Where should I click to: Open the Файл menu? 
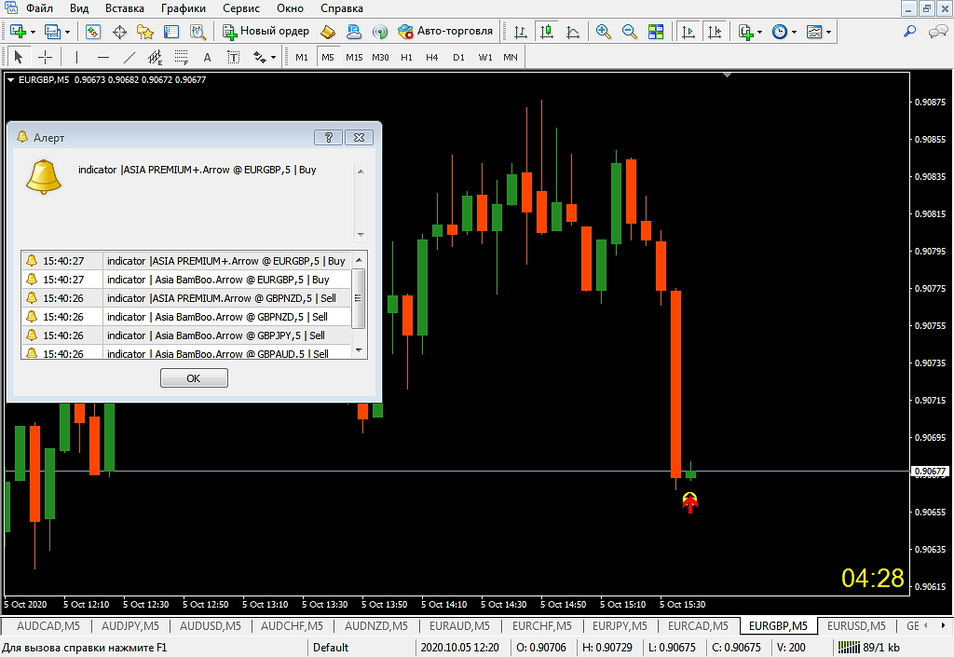[39, 8]
